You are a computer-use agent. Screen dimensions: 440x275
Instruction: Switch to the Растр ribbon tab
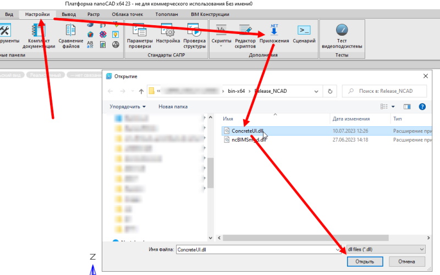(94, 14)
